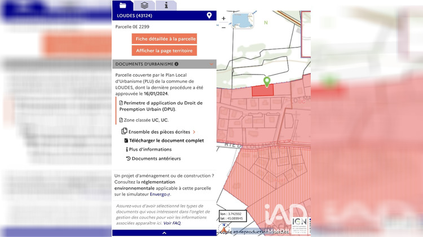
Task: Switch to the layers stack tab
Action: tap(144, 6)
